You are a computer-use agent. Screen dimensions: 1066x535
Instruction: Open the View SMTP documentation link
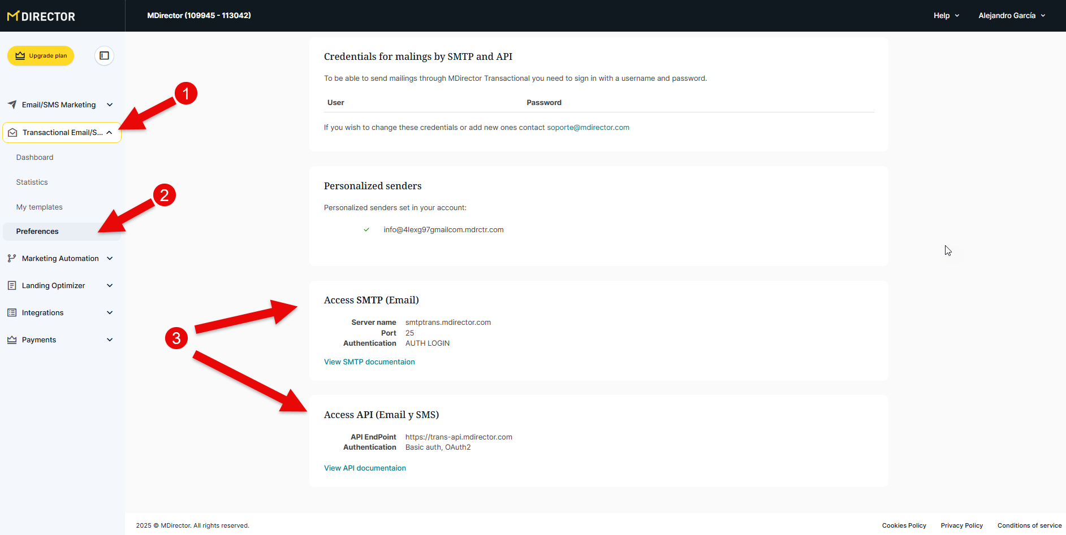(x=369, y=362)
